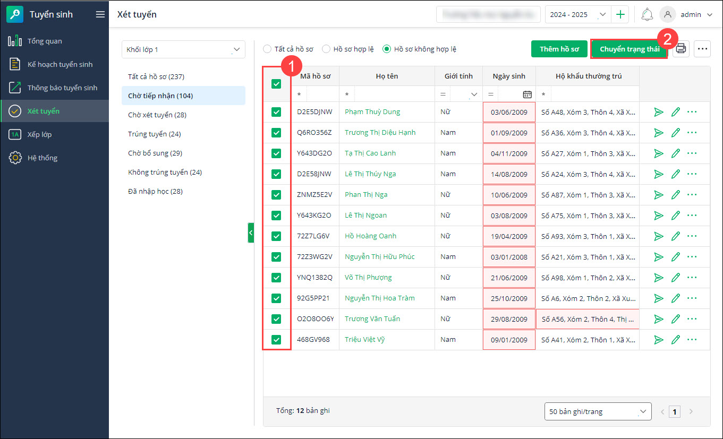
Task: Select Xét tuyển in the sidebar
Action: (54, 111)
